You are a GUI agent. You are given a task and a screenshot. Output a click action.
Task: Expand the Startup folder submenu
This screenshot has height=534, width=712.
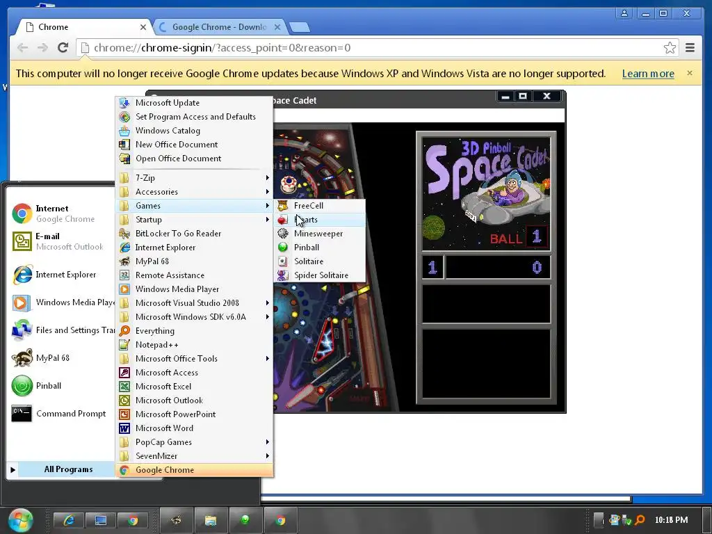pyautogui.click(x=195, y=220)
